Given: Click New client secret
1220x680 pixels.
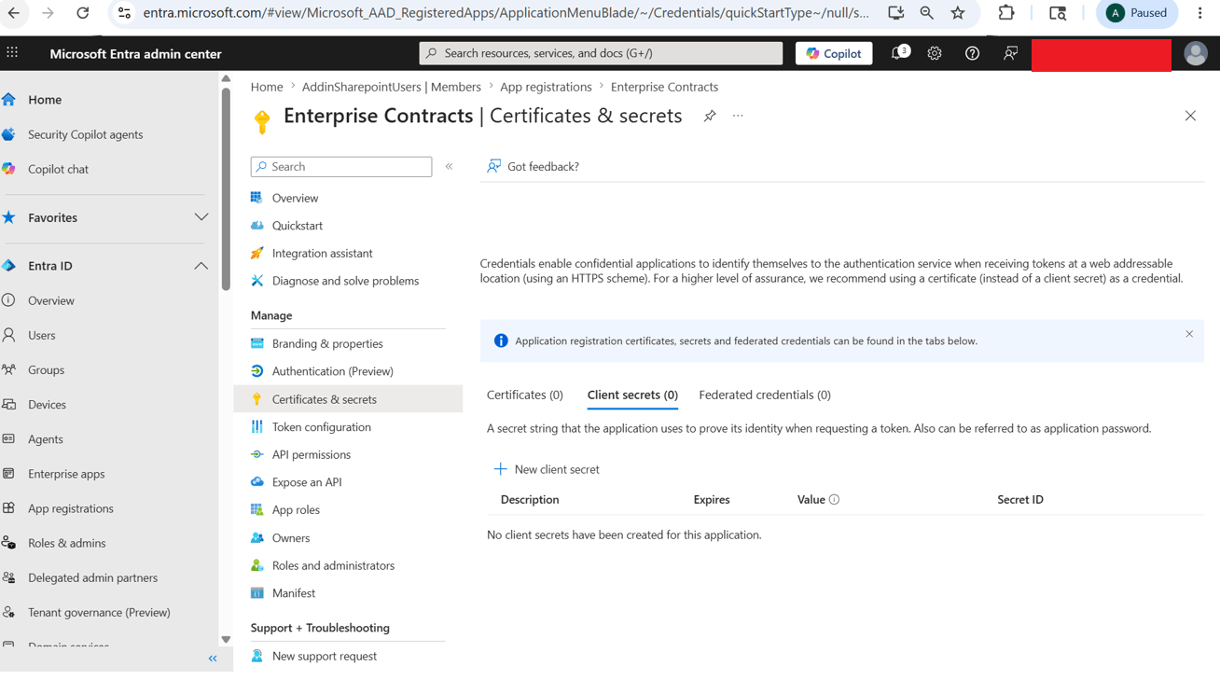Looking at the screenshot, I should point(547,469).
